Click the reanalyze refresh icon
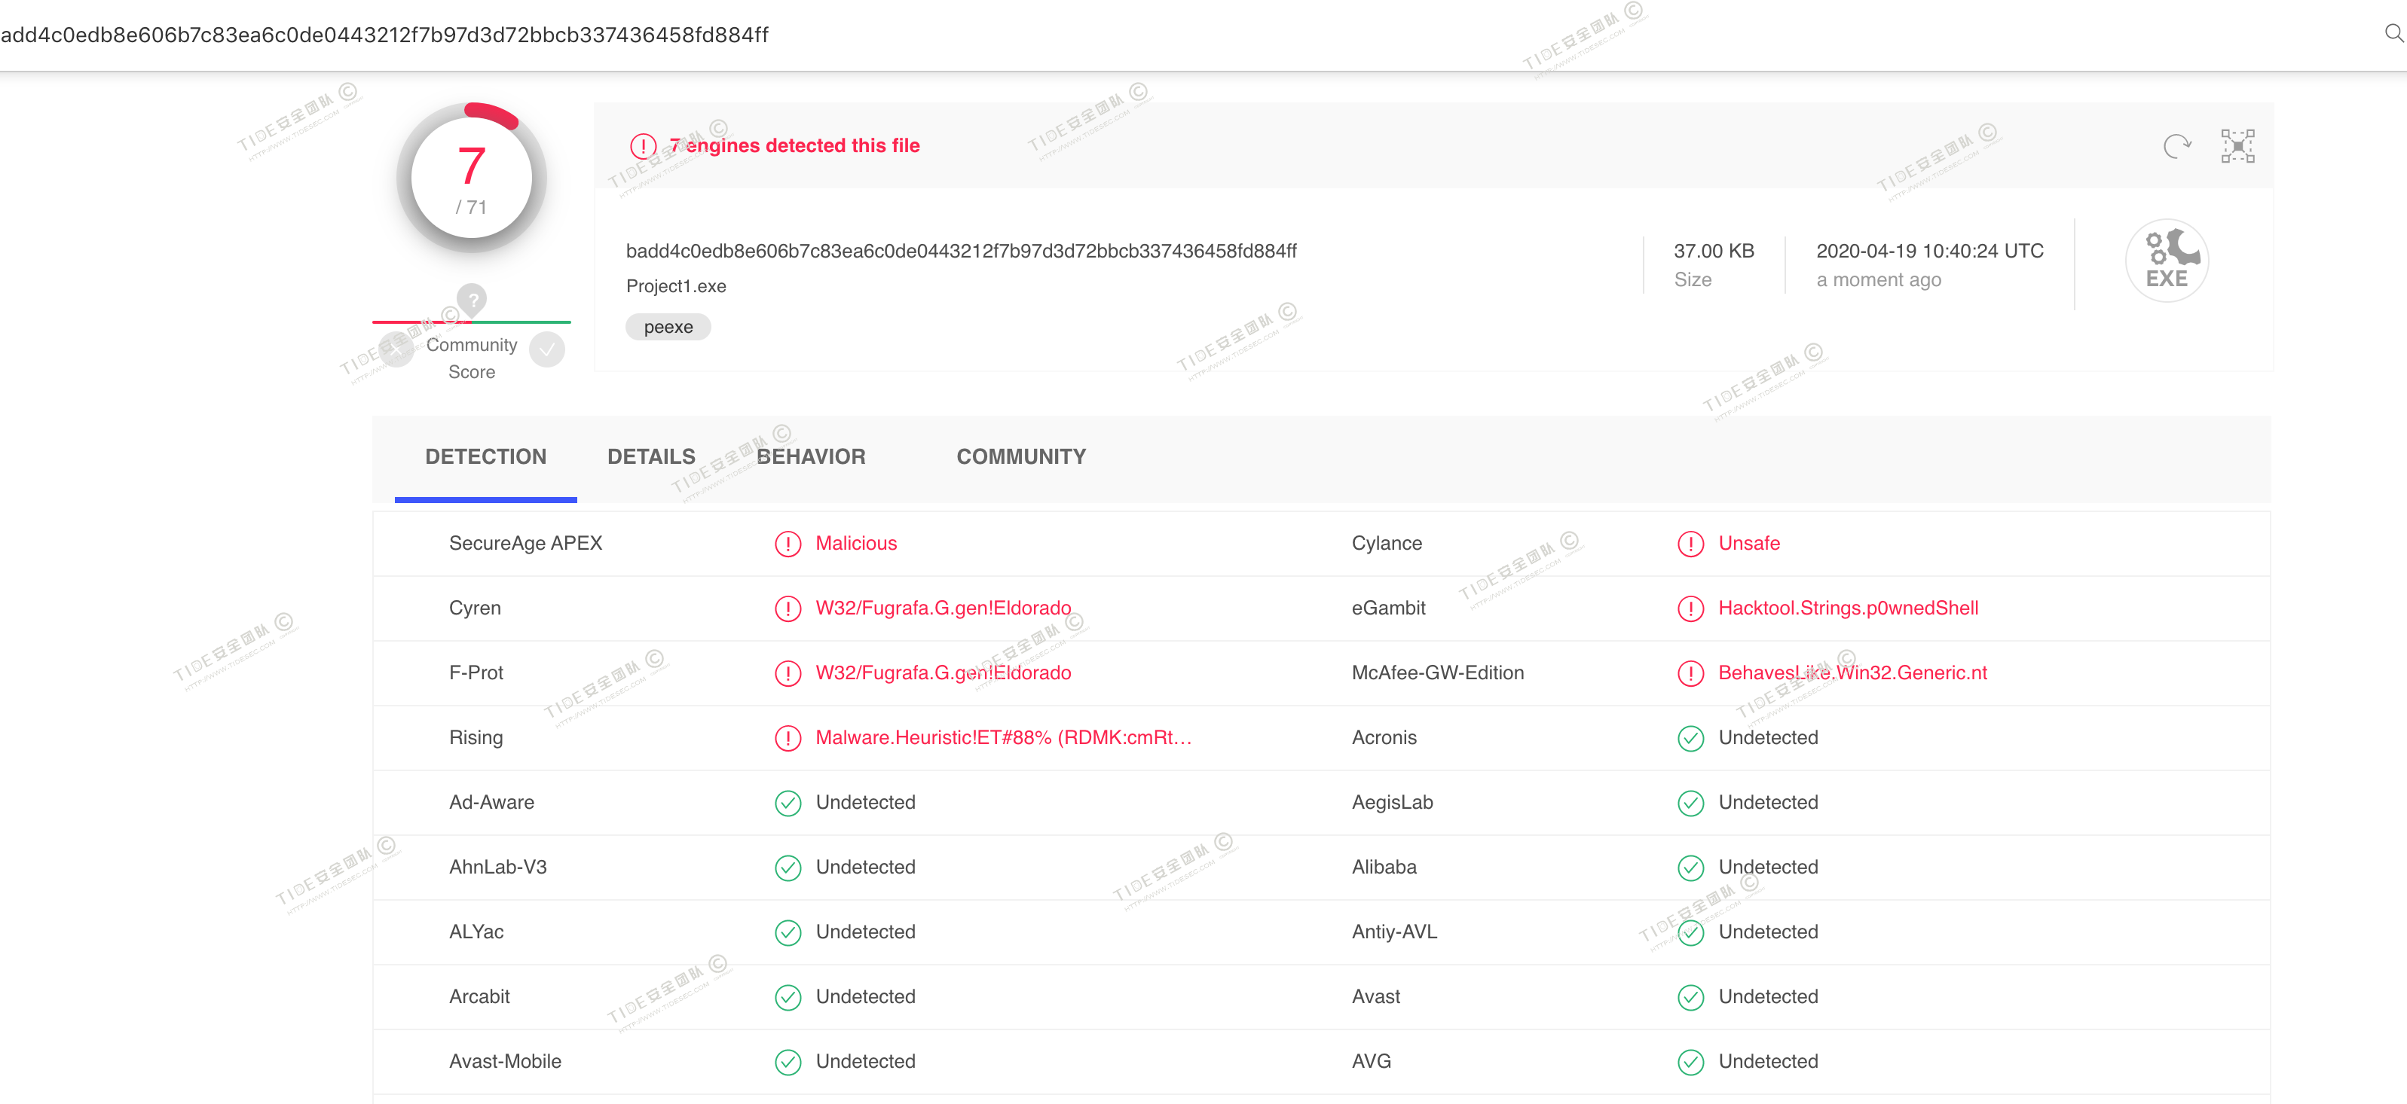Screen dimensions: 2407x1104 (x=2176, y=147)
